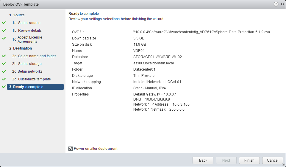Click the Finish button
Screen dimensions: 286x167
249,160
